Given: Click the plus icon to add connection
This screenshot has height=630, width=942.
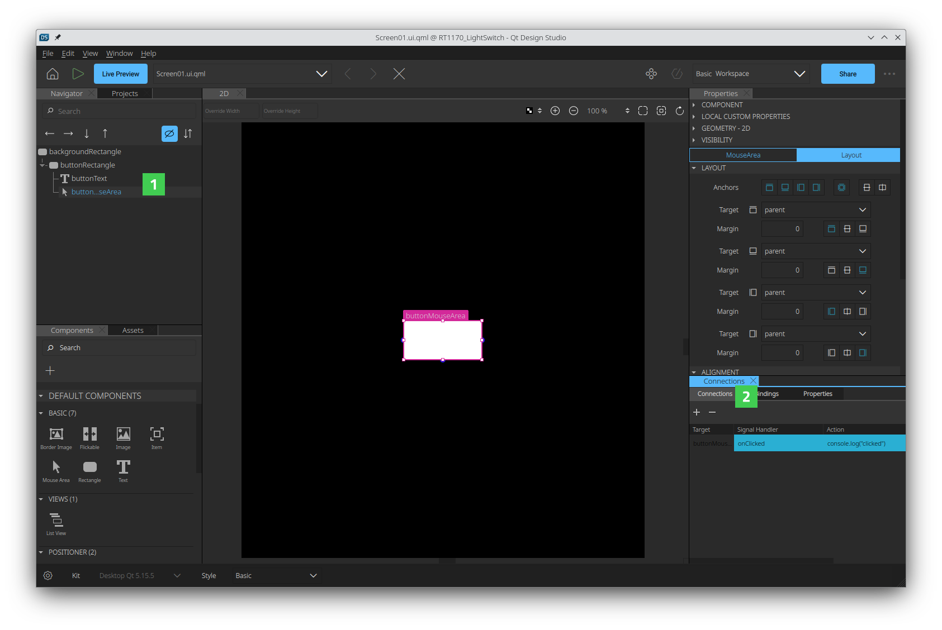Looking at the screenshot, I should pyautogui.click(x=697, y=412).
